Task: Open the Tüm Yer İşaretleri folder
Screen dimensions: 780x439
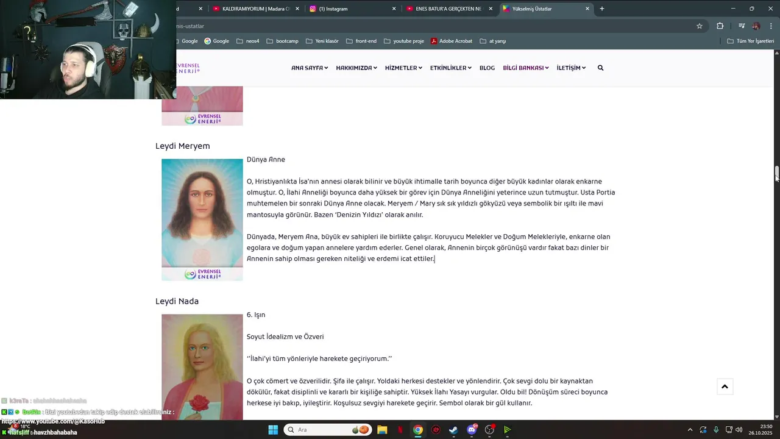Action: 751,41
